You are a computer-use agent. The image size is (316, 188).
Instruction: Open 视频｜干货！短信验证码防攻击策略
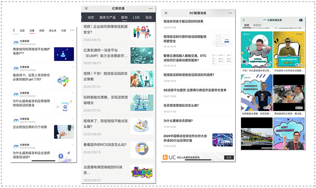coord(105,76)
